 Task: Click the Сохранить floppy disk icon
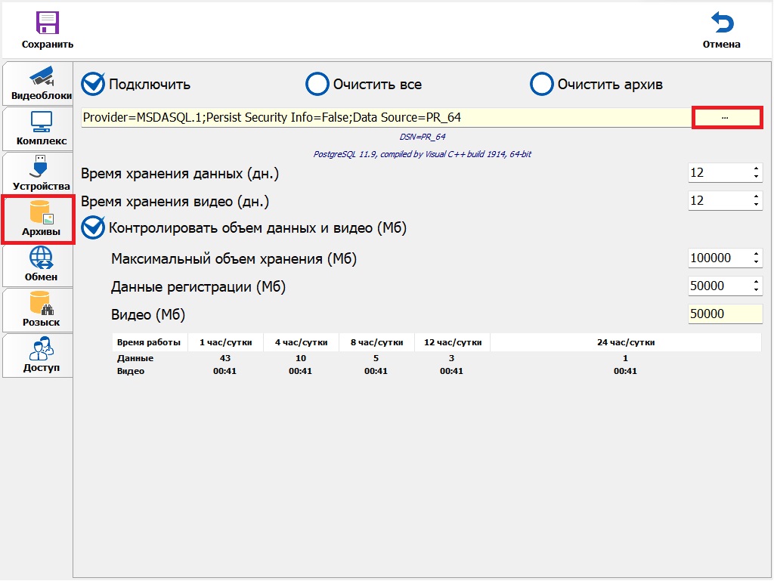tap(47, 23)
